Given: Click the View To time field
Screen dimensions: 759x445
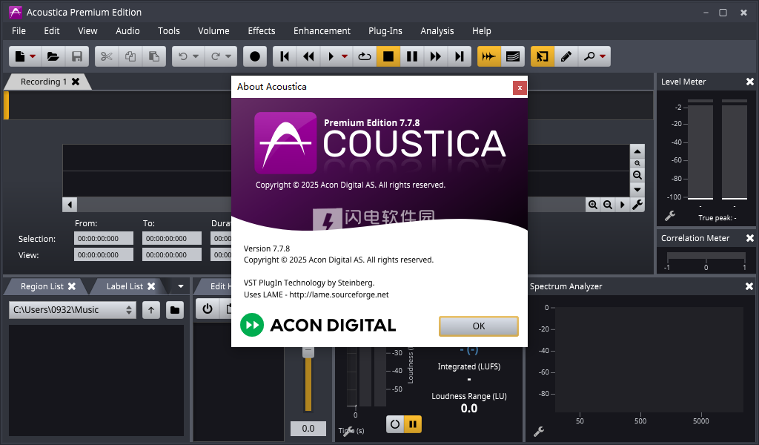Looking at the screenshot, I should point(172,254).
